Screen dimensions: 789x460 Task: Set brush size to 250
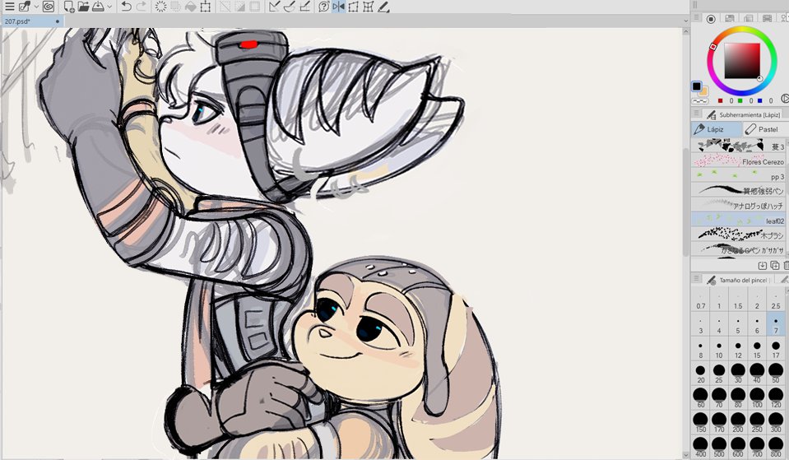(x=757, y=423)
